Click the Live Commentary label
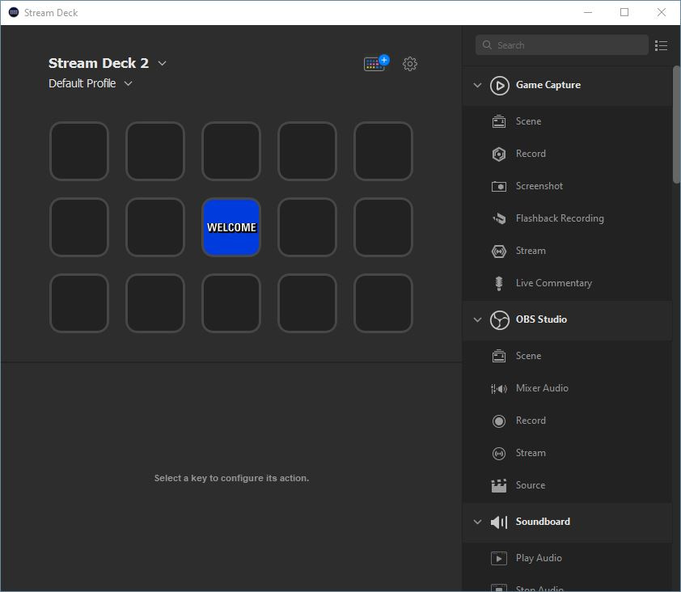This screenshot has height=592, width=681. [x=554, y=283]
